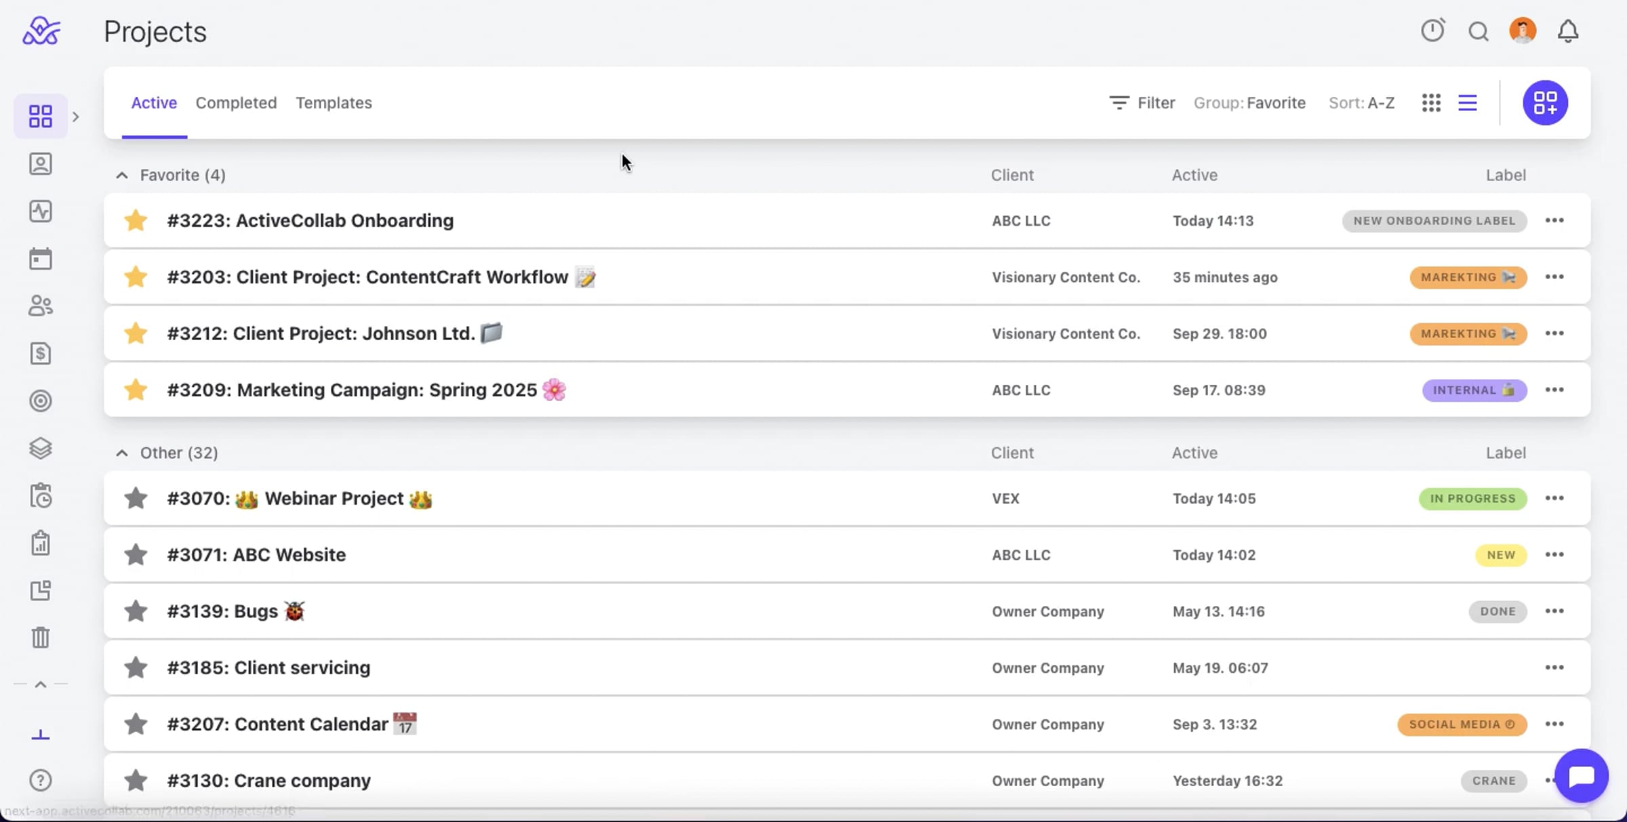The height and width of the screenshot is (822, 1627).
Task: Open more options for Johnson Ltd. project
Action: pyautogui.click(x=1554, y=333)
